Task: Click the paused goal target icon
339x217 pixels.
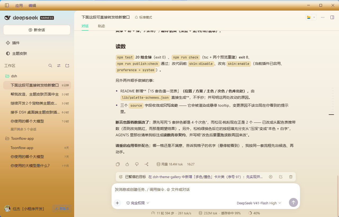Action: click(121, 177)
